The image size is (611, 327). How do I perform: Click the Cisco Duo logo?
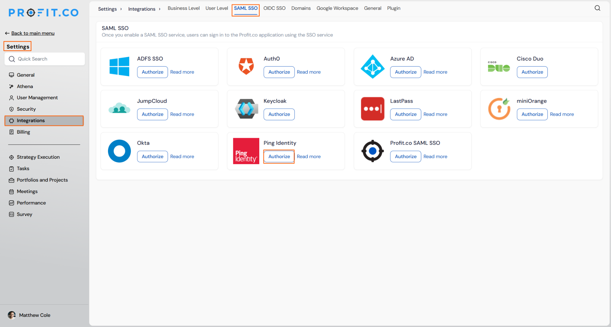(x=499, y=67)
